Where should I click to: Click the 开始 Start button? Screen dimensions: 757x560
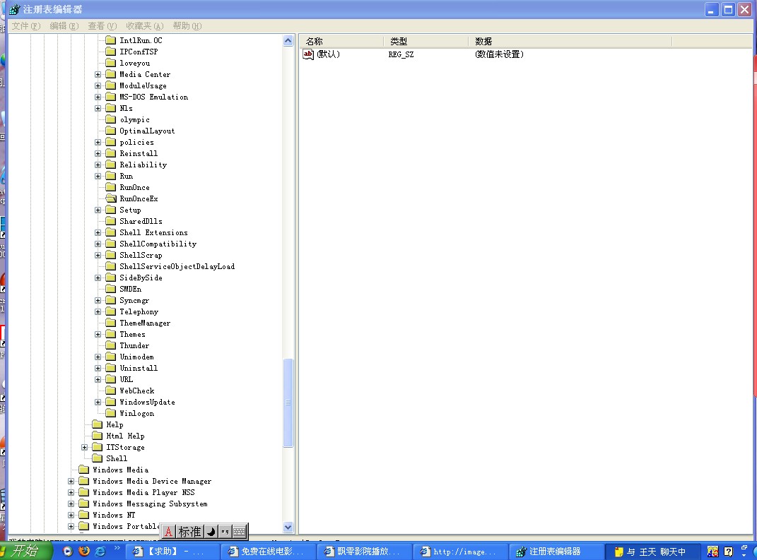click(25, 551)
